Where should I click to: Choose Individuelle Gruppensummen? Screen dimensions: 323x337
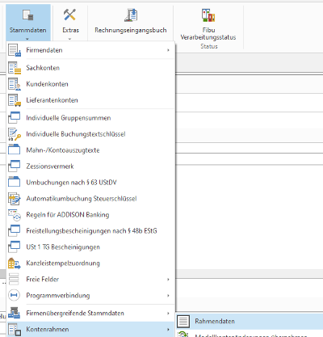coord(90,118)
